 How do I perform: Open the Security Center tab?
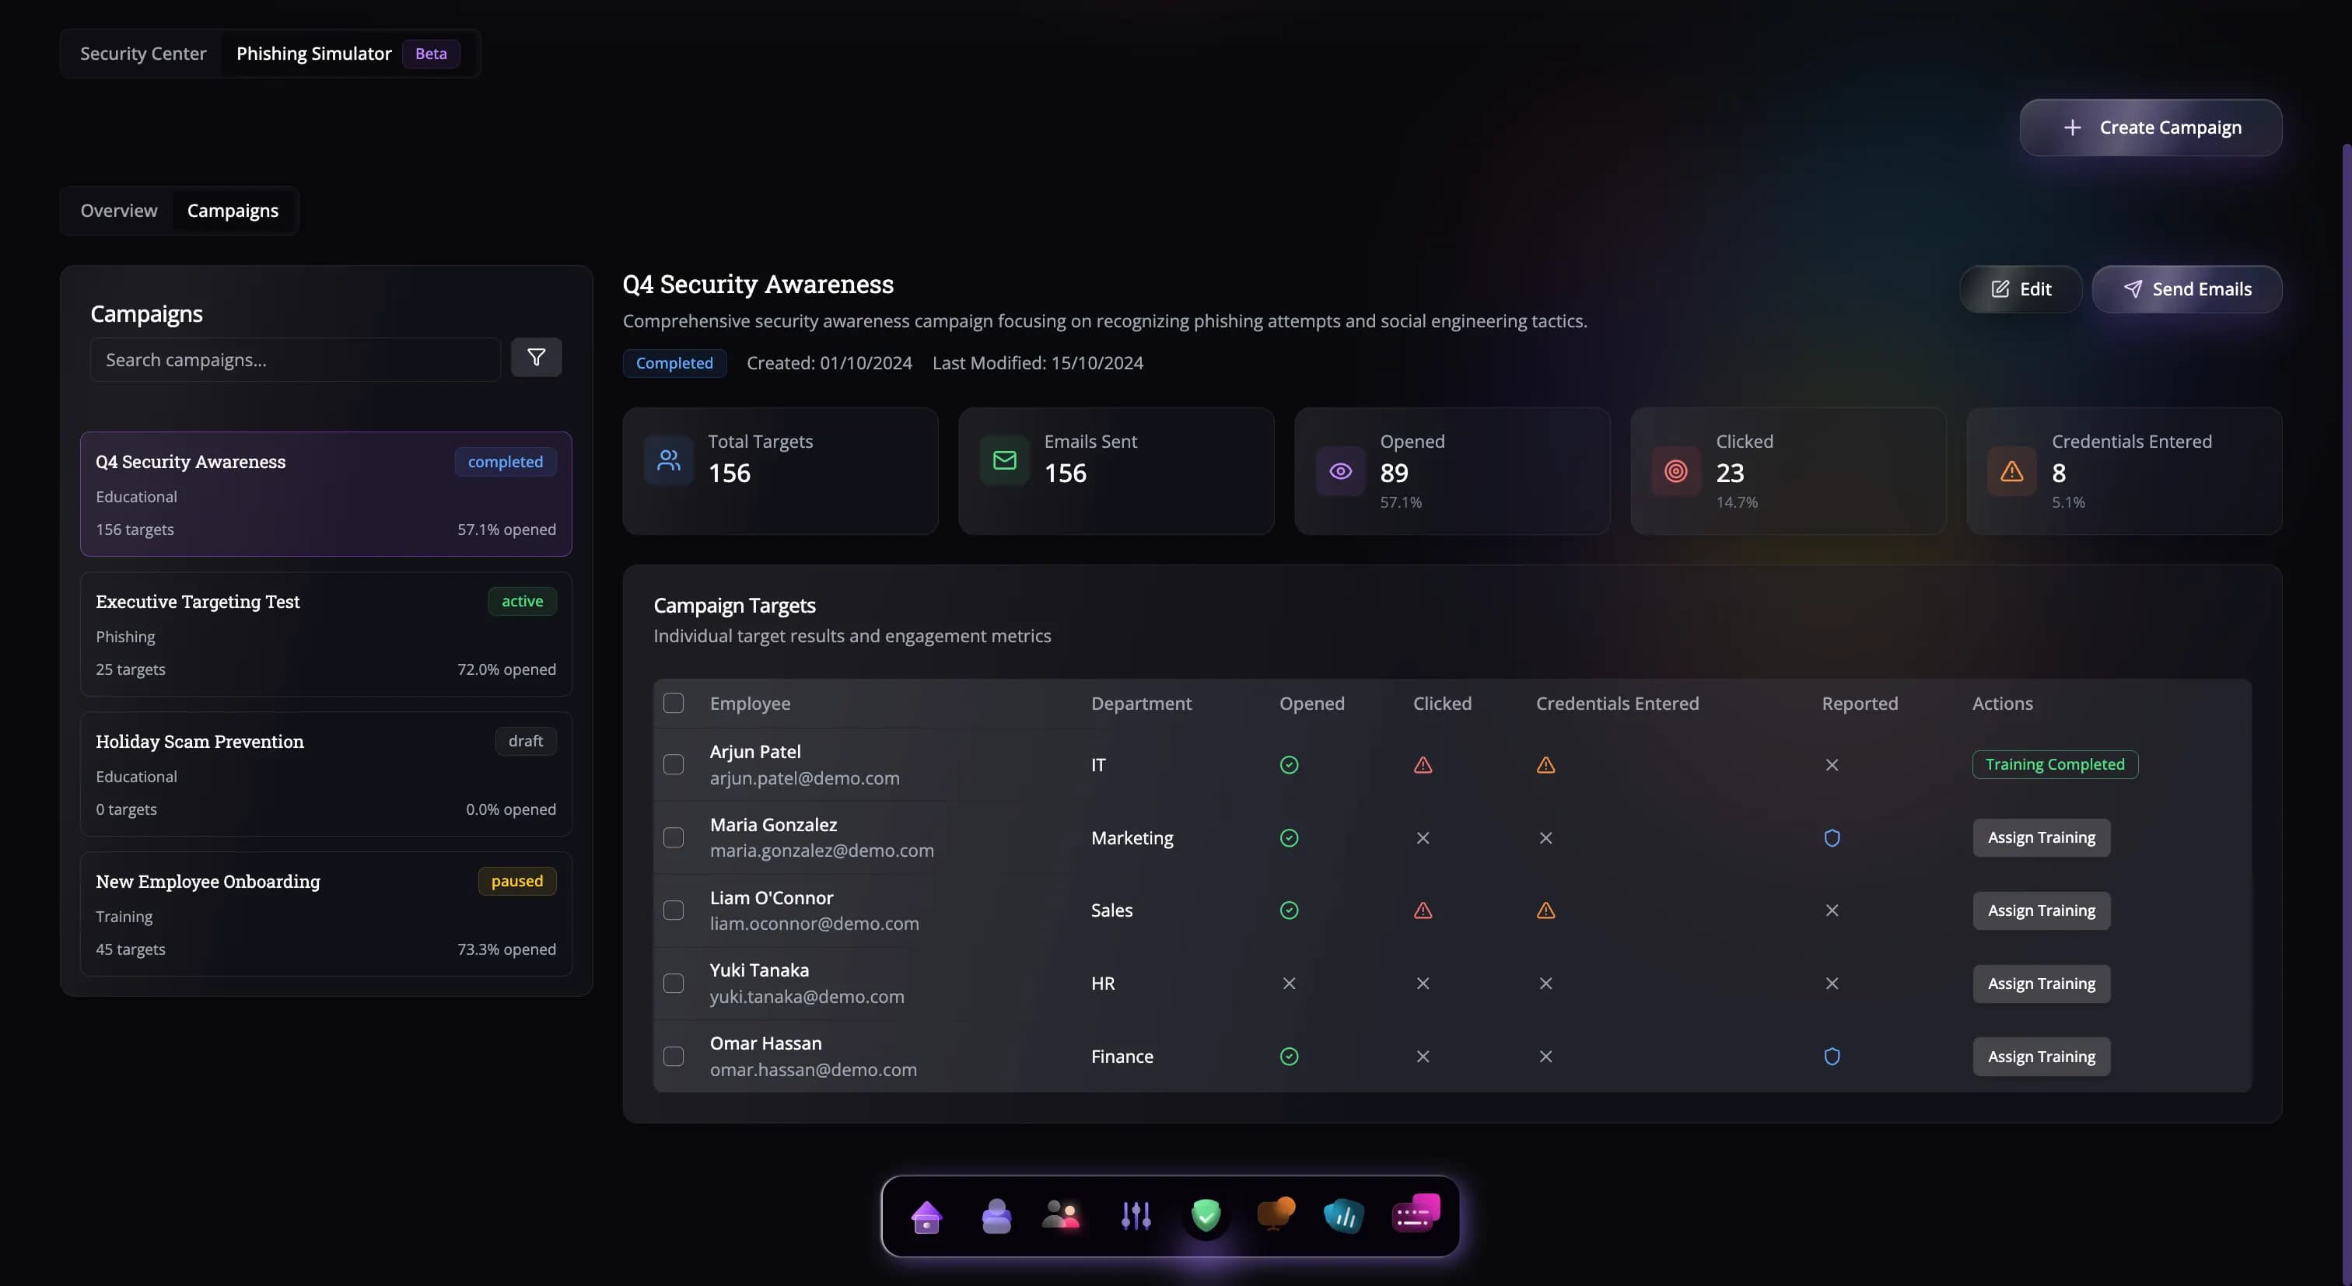pos(143,54)
